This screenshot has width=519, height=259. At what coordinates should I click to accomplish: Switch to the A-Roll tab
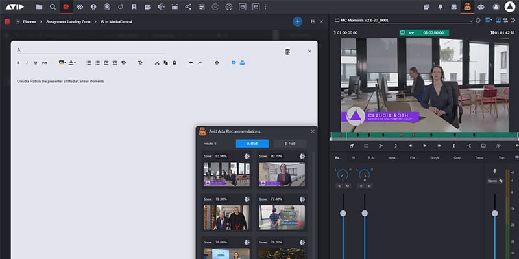pos(252,144)
